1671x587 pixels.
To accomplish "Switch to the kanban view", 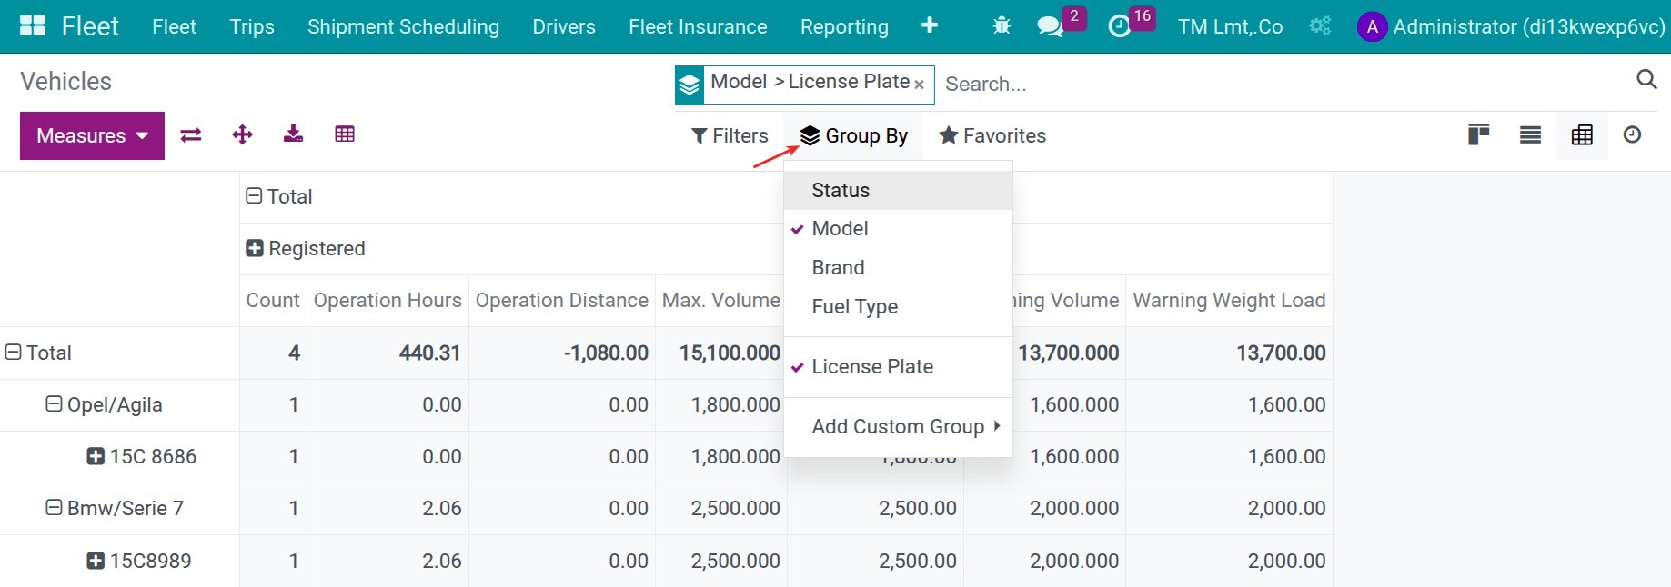I will 1478,135.
